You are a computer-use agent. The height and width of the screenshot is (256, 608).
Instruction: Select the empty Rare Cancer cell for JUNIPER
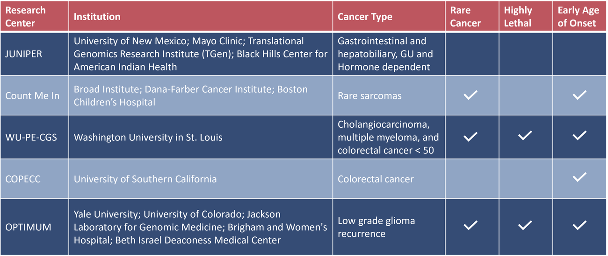coord(470,54)
